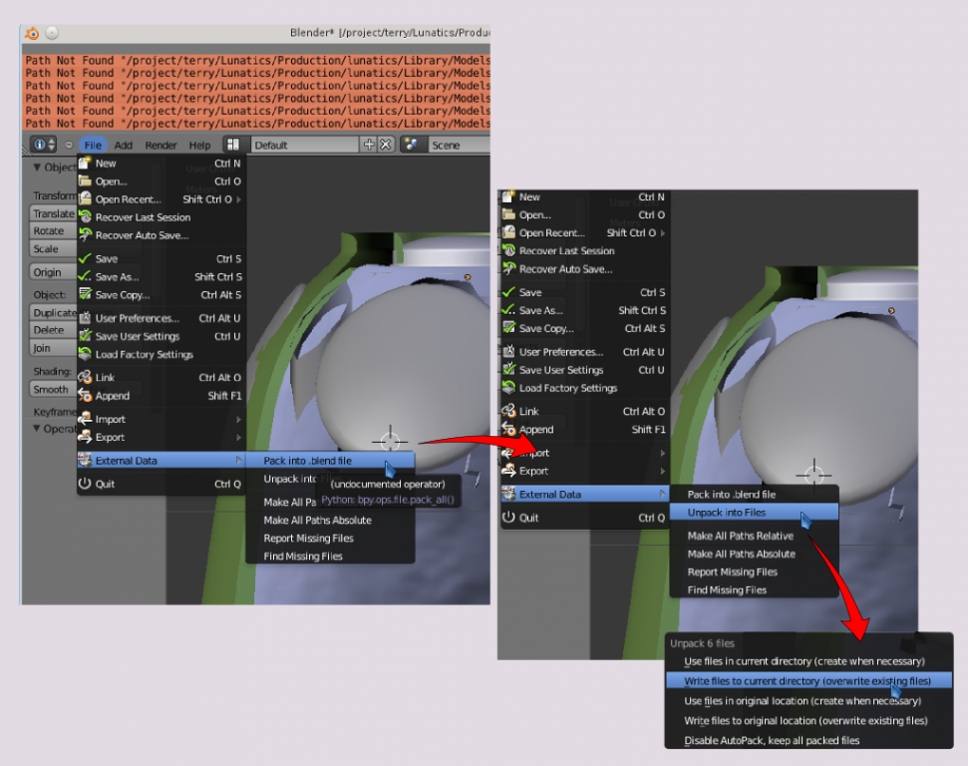
Task: Click the Append icon in left File menu
Action: pyautogui.click(x=85, y=395)
